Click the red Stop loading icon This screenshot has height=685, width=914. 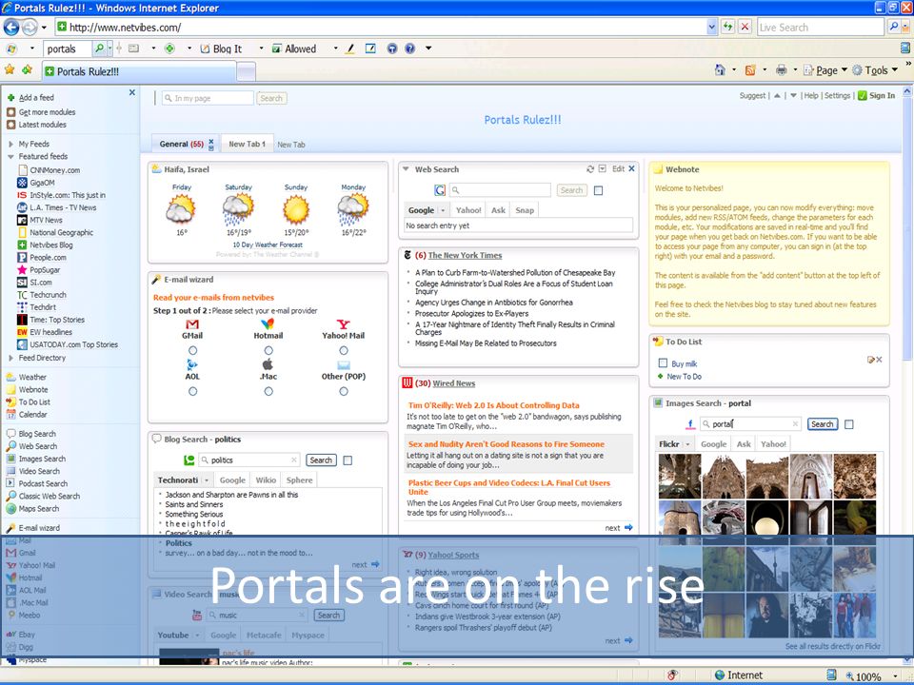(745, 27)
